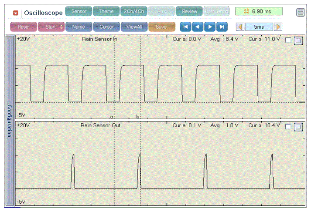Tick the Rain Sensor Out checkbox
311x212 pixels.
point(288,127)
